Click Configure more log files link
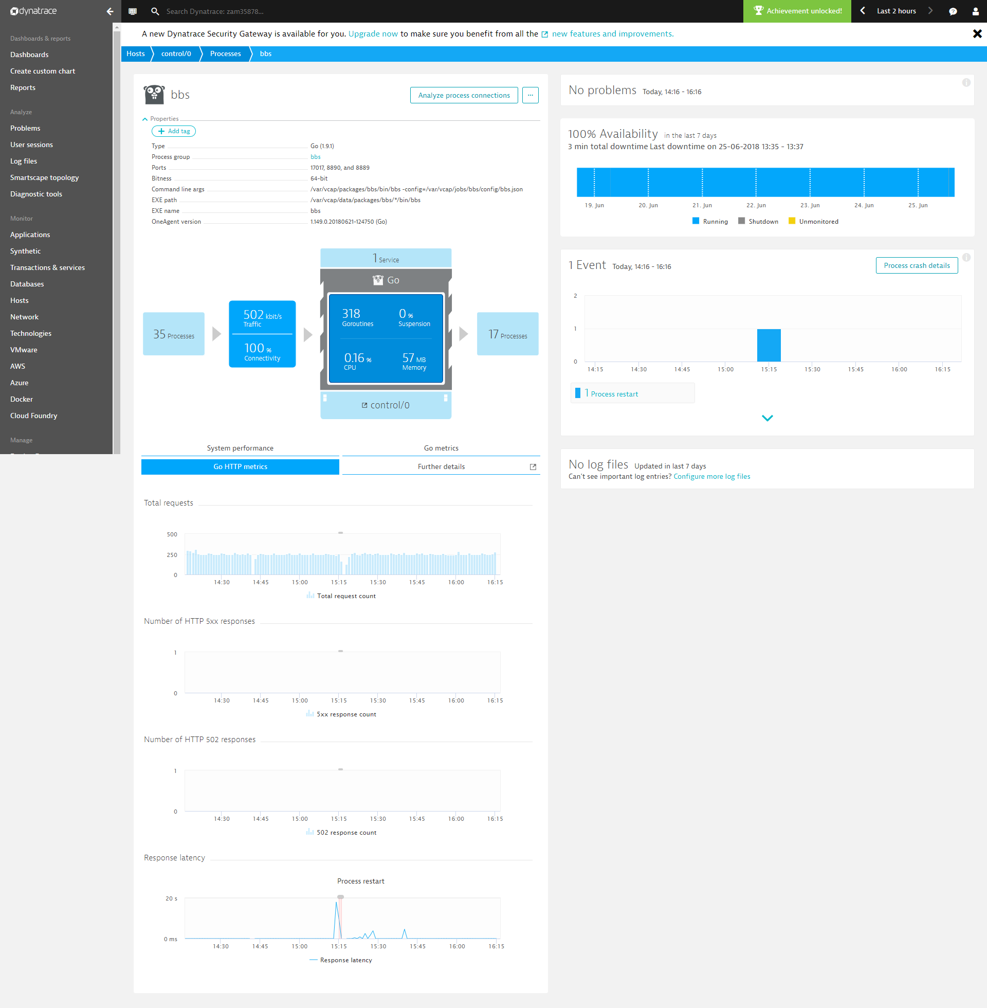The width and height of the screenshot is (987, 1008). [712, 477]
